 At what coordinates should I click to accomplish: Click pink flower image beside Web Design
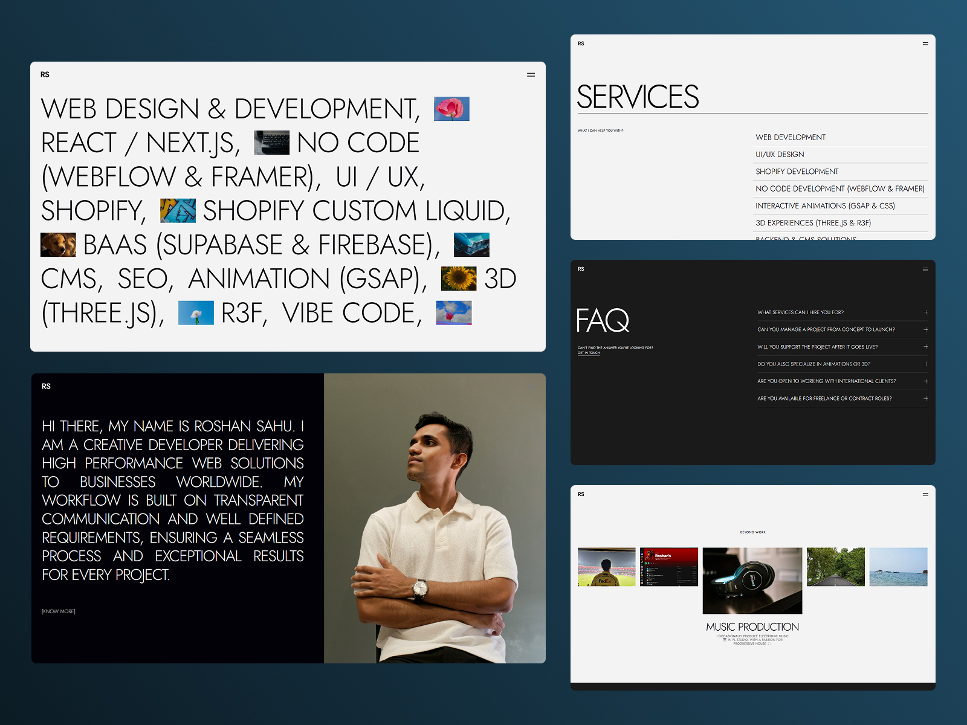(x=451, y=109)
